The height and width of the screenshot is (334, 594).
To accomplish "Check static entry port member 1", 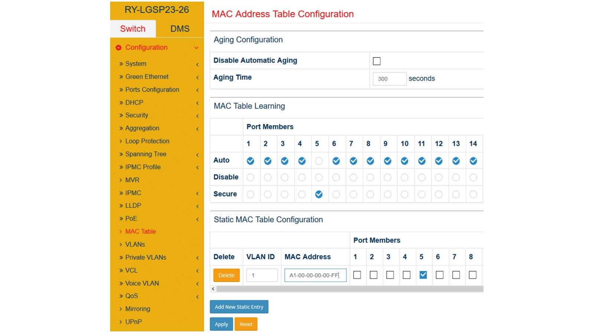I will (x=357, y=275).
